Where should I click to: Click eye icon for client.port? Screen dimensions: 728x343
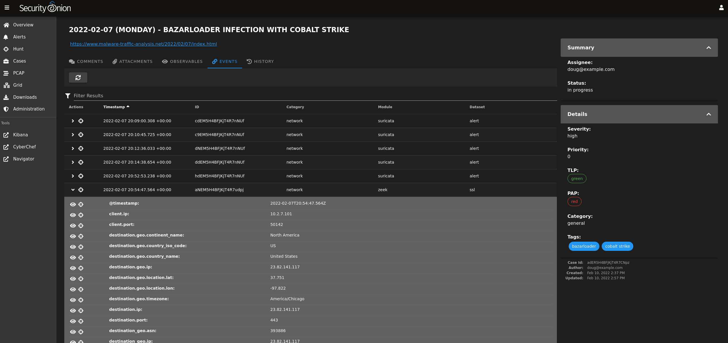click(73, 226)
